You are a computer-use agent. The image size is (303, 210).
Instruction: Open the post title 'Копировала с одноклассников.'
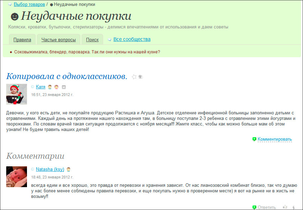click(x=67, y=76)
